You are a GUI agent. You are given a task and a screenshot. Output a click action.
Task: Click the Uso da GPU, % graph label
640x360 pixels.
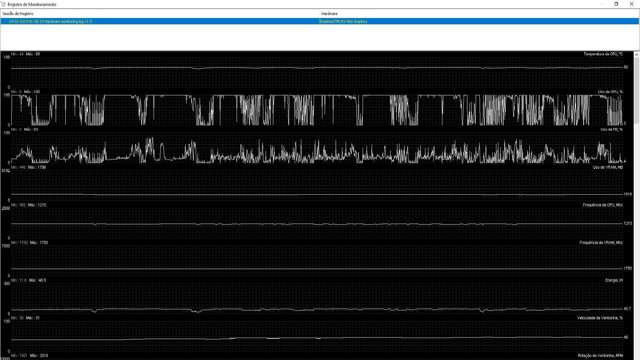point(610,92)
